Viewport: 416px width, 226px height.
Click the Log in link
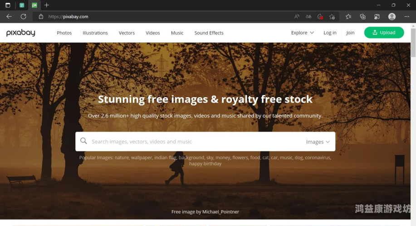(330, 33)
